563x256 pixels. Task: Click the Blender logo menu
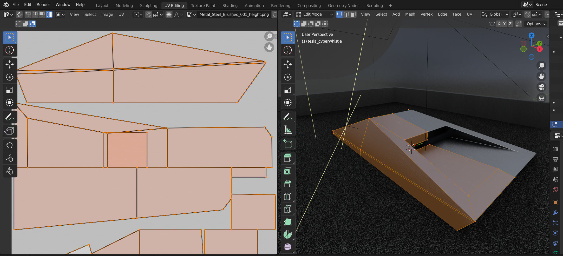pos(6,5)
